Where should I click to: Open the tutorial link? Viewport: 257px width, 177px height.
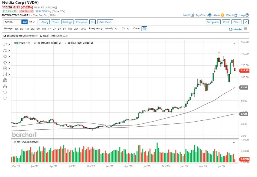235,29
